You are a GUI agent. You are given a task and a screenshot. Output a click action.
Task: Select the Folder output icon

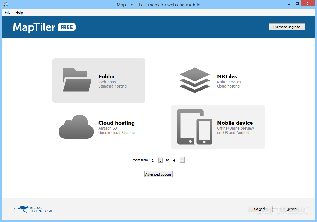click(77, 80)
